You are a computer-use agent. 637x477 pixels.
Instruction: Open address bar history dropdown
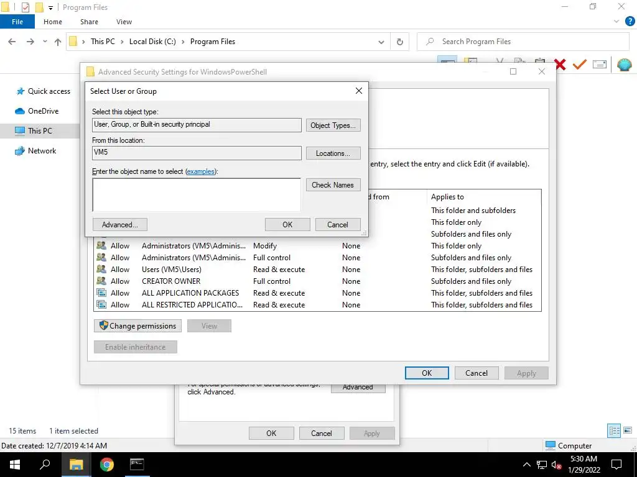pyautogui.click(x=381, y=42)
